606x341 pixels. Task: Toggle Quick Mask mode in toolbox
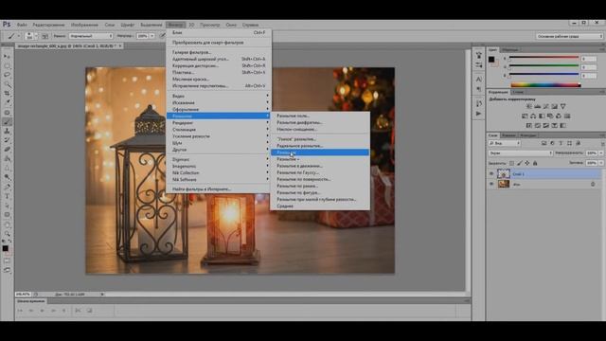coord(7,261)
